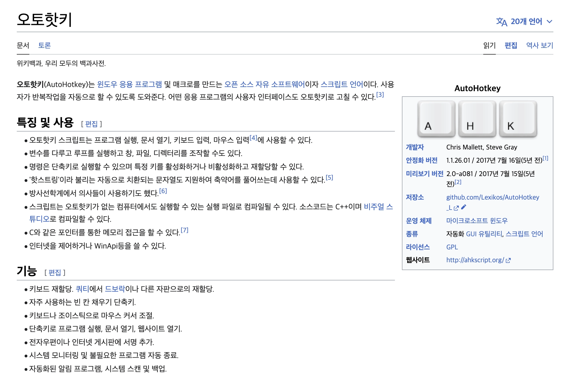Edit the 기능 section

tap(55, 273)
